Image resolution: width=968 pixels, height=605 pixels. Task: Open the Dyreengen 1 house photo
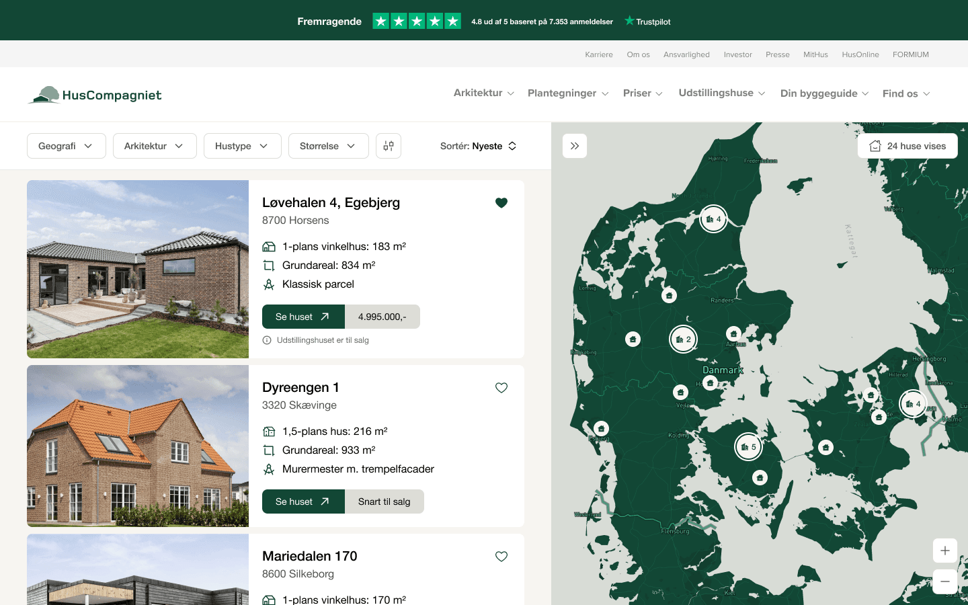138,446
